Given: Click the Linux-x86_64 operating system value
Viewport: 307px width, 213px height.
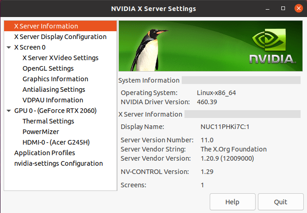Looking at the screenshot, I should click(216, 93).
